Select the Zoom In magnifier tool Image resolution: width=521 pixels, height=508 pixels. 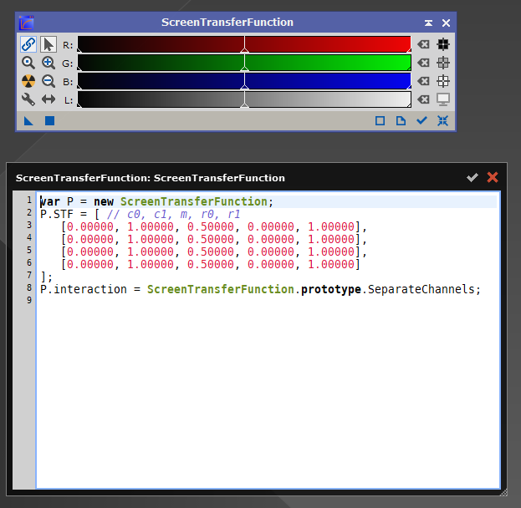(49, 63)
